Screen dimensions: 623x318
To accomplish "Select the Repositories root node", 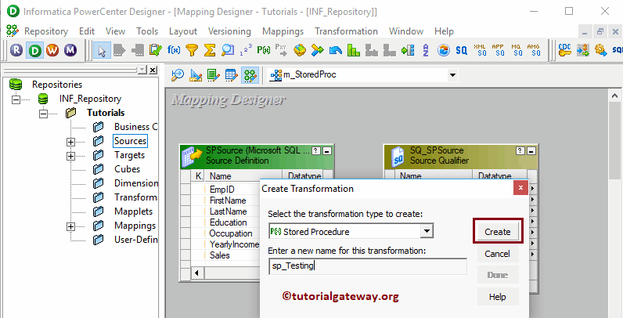I will 57,85.
